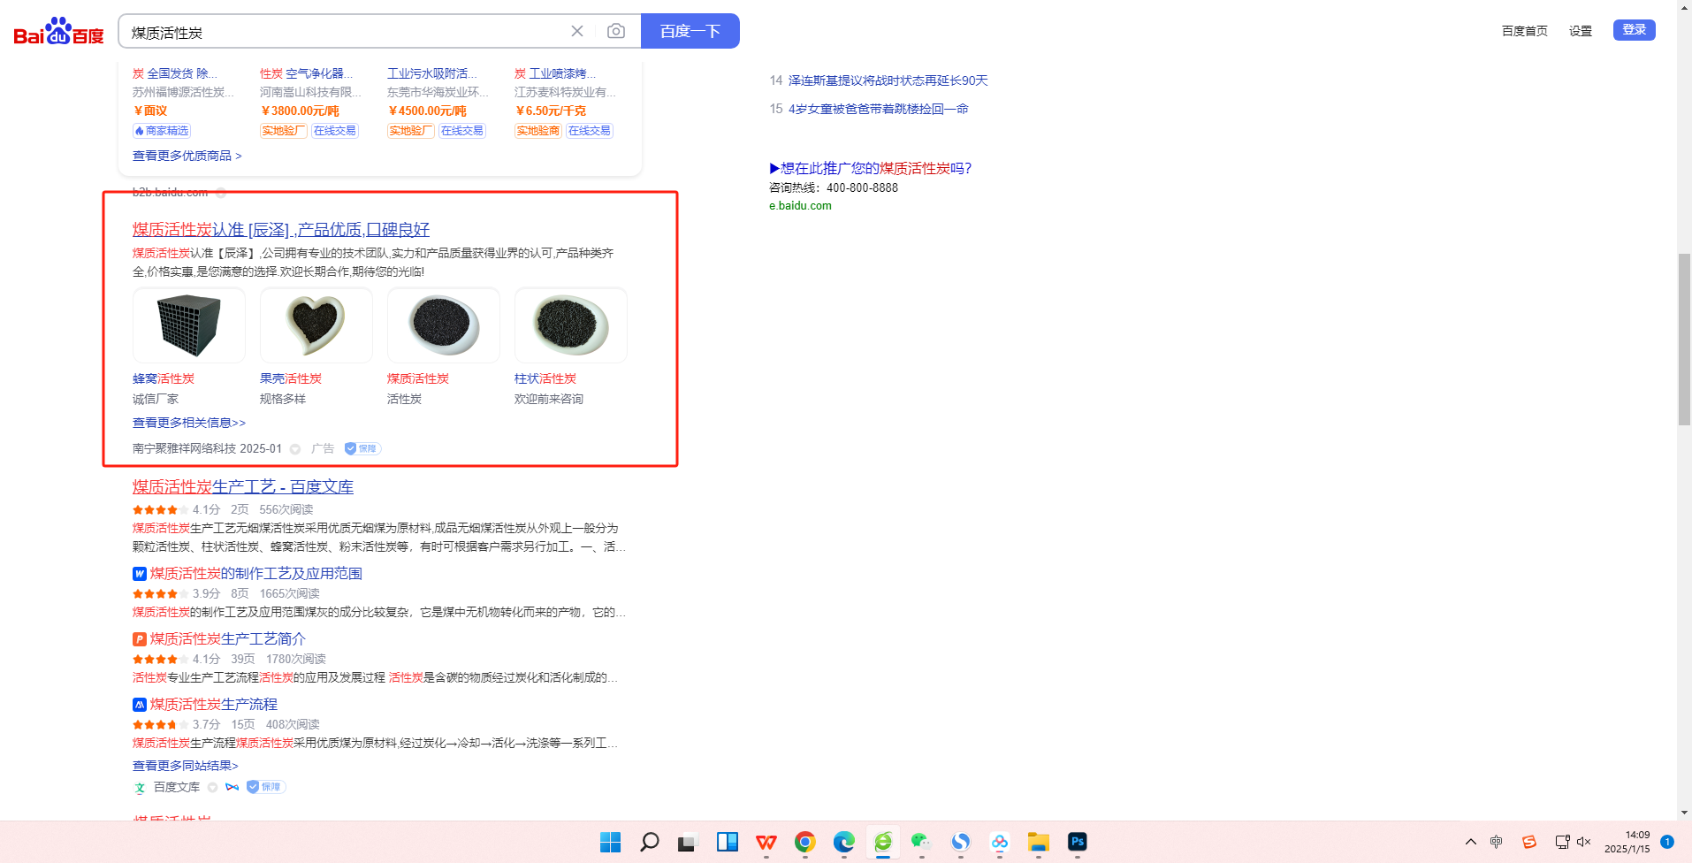The width and height of the screenshot is (1692, 863).
Task: Open image search via the camera icon
Action: 616,31
